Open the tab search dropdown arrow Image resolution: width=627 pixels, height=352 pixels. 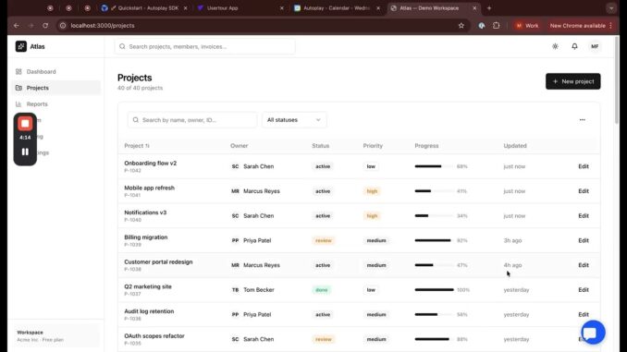611,8
